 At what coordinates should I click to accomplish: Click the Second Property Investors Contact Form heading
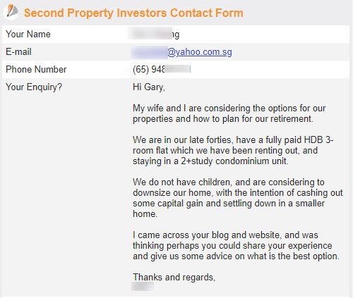point(133,13)
